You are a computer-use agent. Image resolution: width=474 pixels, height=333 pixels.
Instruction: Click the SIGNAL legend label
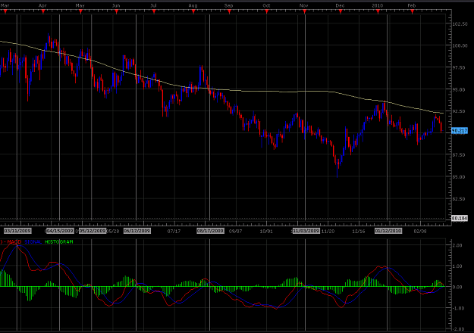click(x=33, y=242)
